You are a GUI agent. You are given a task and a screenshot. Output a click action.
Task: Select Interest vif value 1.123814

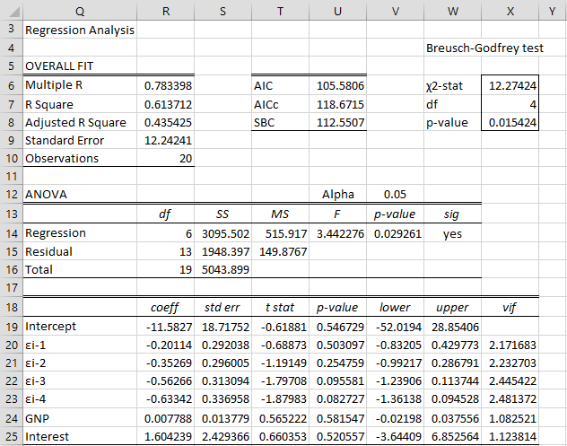(510, 436)
